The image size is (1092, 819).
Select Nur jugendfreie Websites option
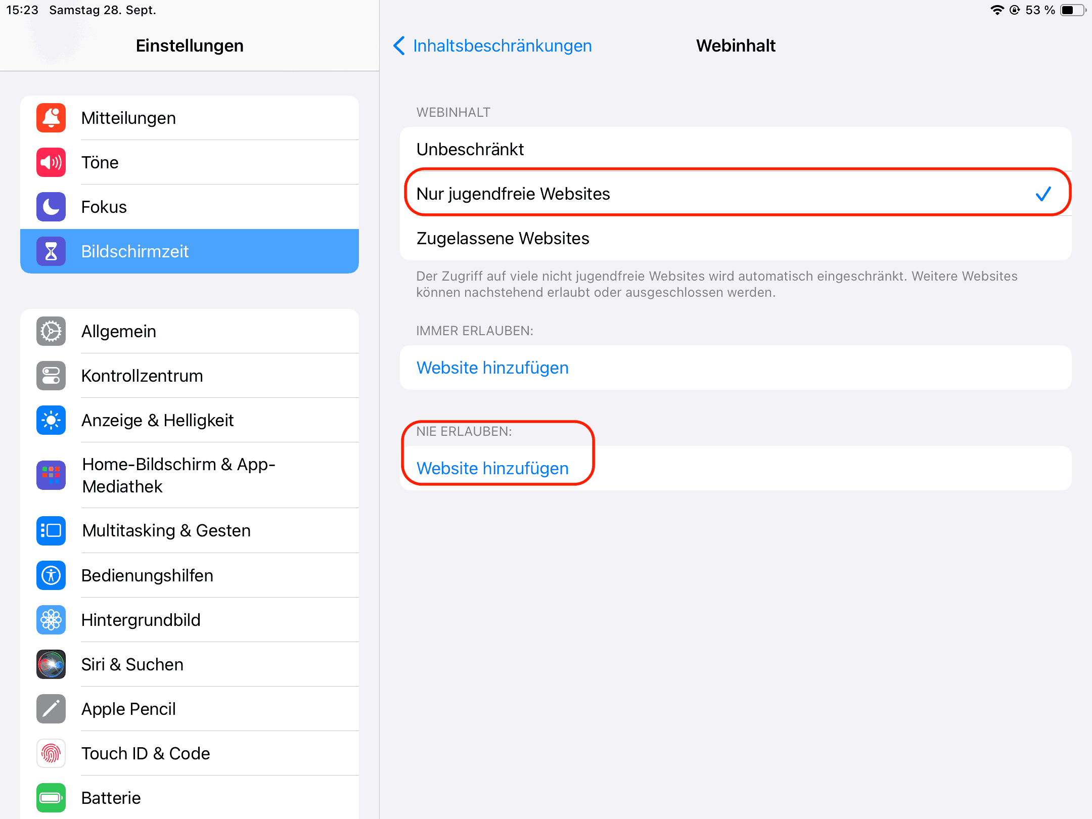[736, 194]
